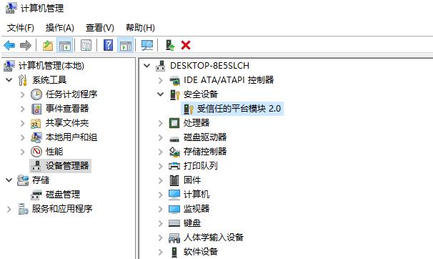
Task: Click the DESKTOP-8E5SLCH computer name
Action: pos(210,66)
